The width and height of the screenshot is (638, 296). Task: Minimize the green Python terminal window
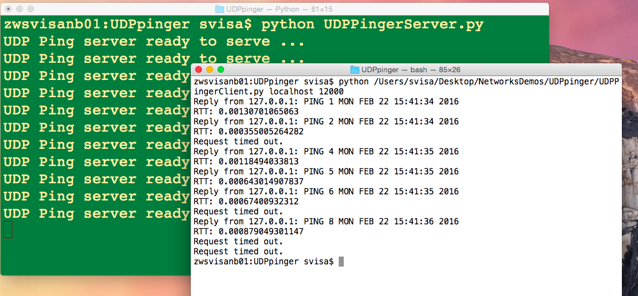tap(19, 9)
